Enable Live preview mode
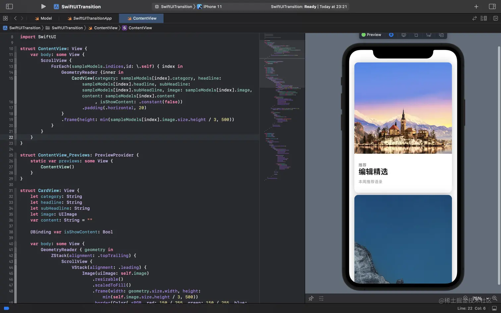 391,35
